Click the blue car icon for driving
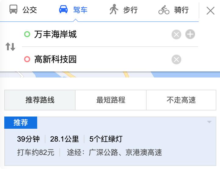 [63, 9]
